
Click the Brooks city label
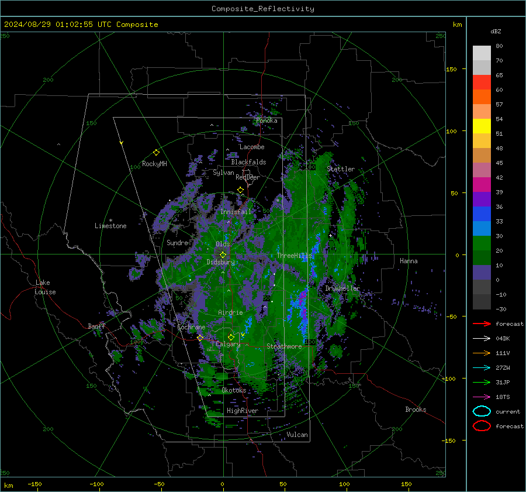click(x=416, y=410)
